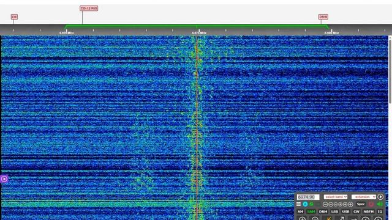Click the largest plus step icon

350,204
